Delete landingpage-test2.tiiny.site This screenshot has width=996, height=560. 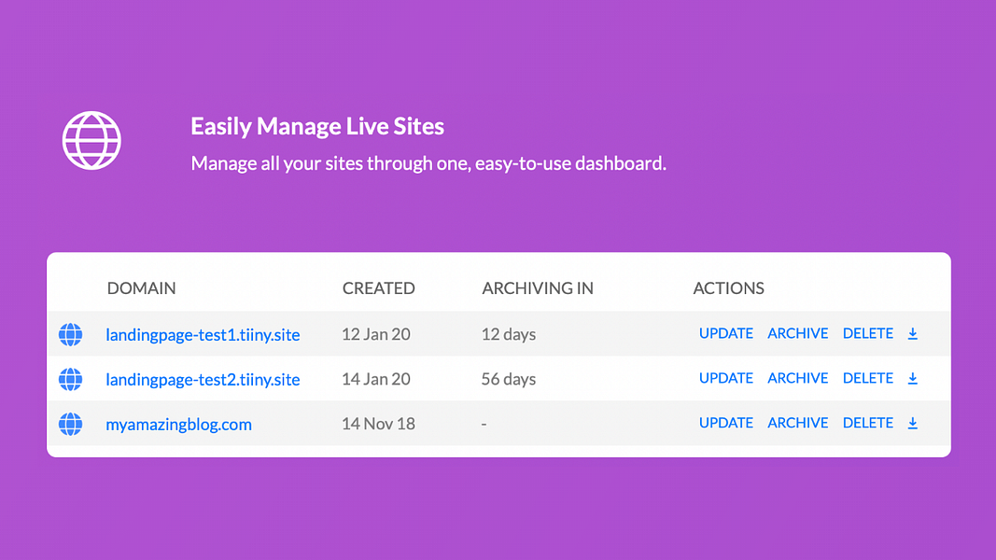click(868, 378)
